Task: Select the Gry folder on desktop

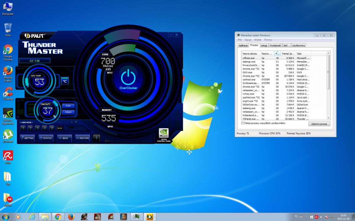Action: 8,179
